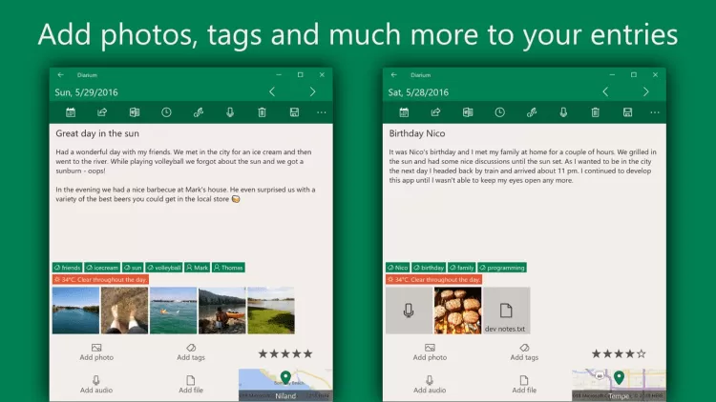Click the ink pen icon in left window toolbar
This screenshot has width=716, height=402.
coord(199,112)
